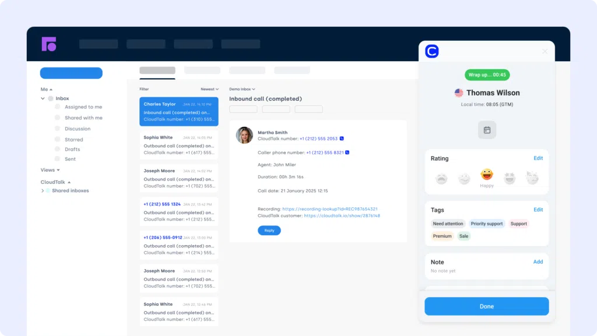Toggle the Premium tag
This screenshot has width=597, height=336.
(442, 236)
